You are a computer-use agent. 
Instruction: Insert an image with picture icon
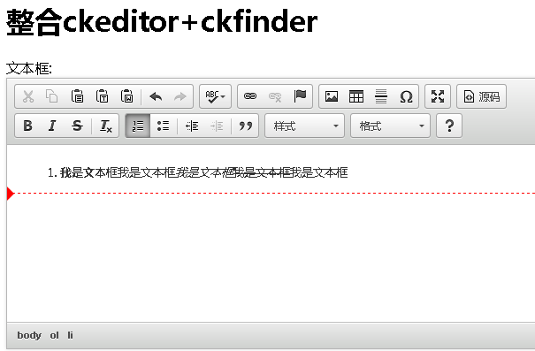(332, 96)
